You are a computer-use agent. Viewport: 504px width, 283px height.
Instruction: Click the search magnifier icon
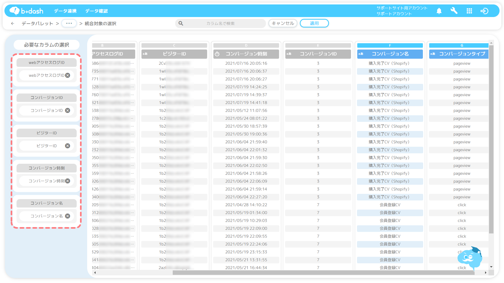[181, 23]
